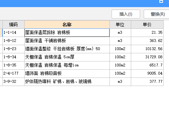Select row 炉体隔热填料 矿棉、岩棉、玻璃棉

click(x=67, y=82)
